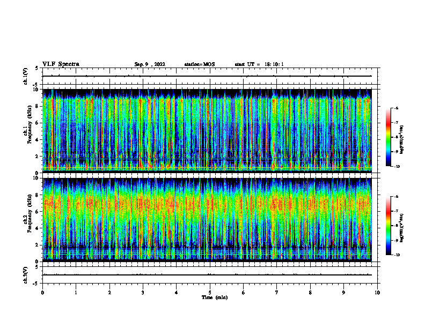This screenshot has width=425, height=328.
Task: Click the -6 tick on ch.2 color bar
Action: click(397, 197)
